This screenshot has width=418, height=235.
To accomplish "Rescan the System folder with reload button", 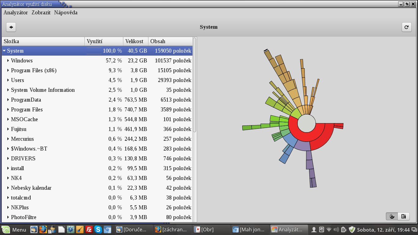I will coord(406,27).
